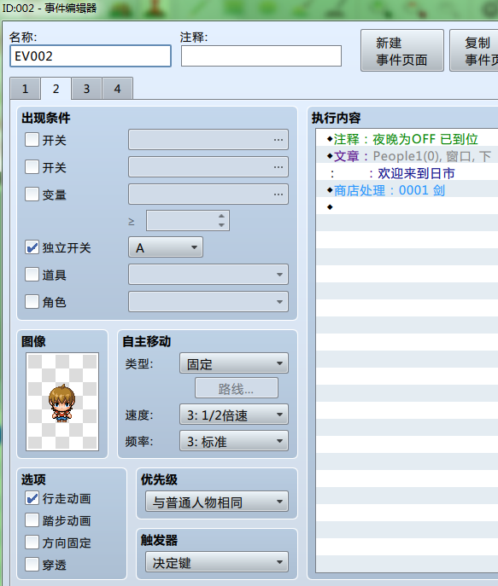Open the 触发器 dropdown showing 决定键
This screenshot has width=498, height=586.
pos(217,562)
